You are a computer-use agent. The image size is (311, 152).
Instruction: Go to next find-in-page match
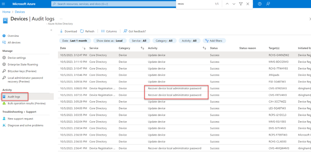point(234,4)
